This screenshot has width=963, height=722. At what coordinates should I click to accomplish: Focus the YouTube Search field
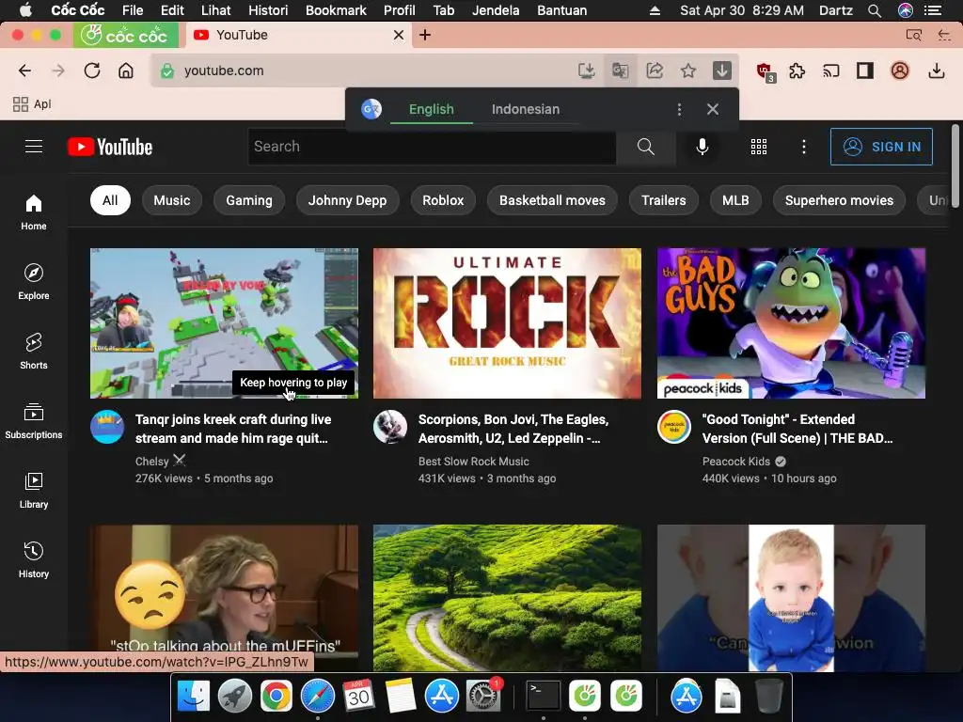coord(432,147)
